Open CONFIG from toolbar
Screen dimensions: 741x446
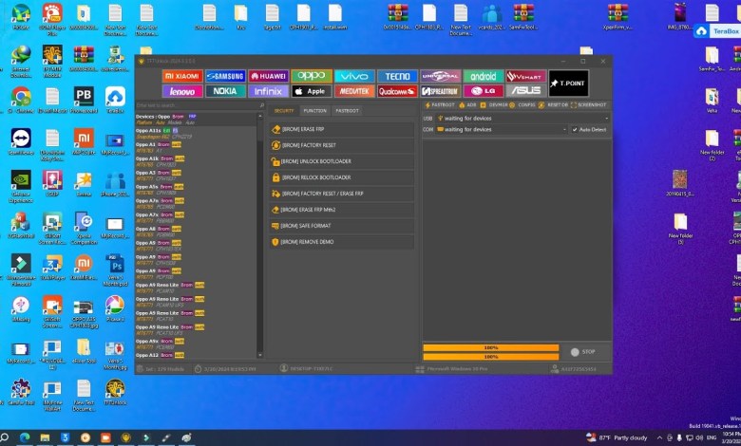pyautogui.click(x=522, y=104)
